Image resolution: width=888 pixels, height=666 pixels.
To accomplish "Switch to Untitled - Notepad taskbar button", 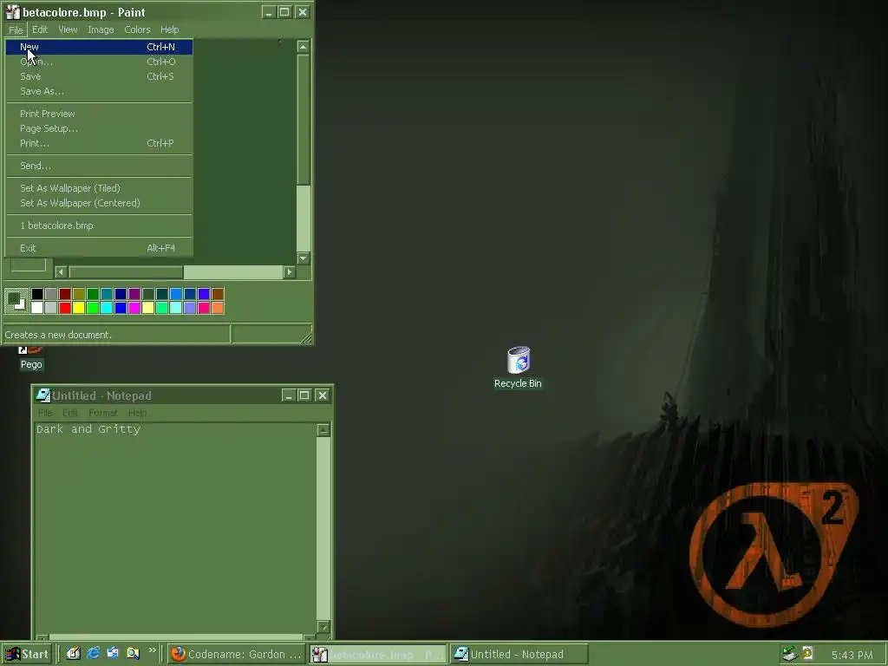I will (x=519, y=654).
